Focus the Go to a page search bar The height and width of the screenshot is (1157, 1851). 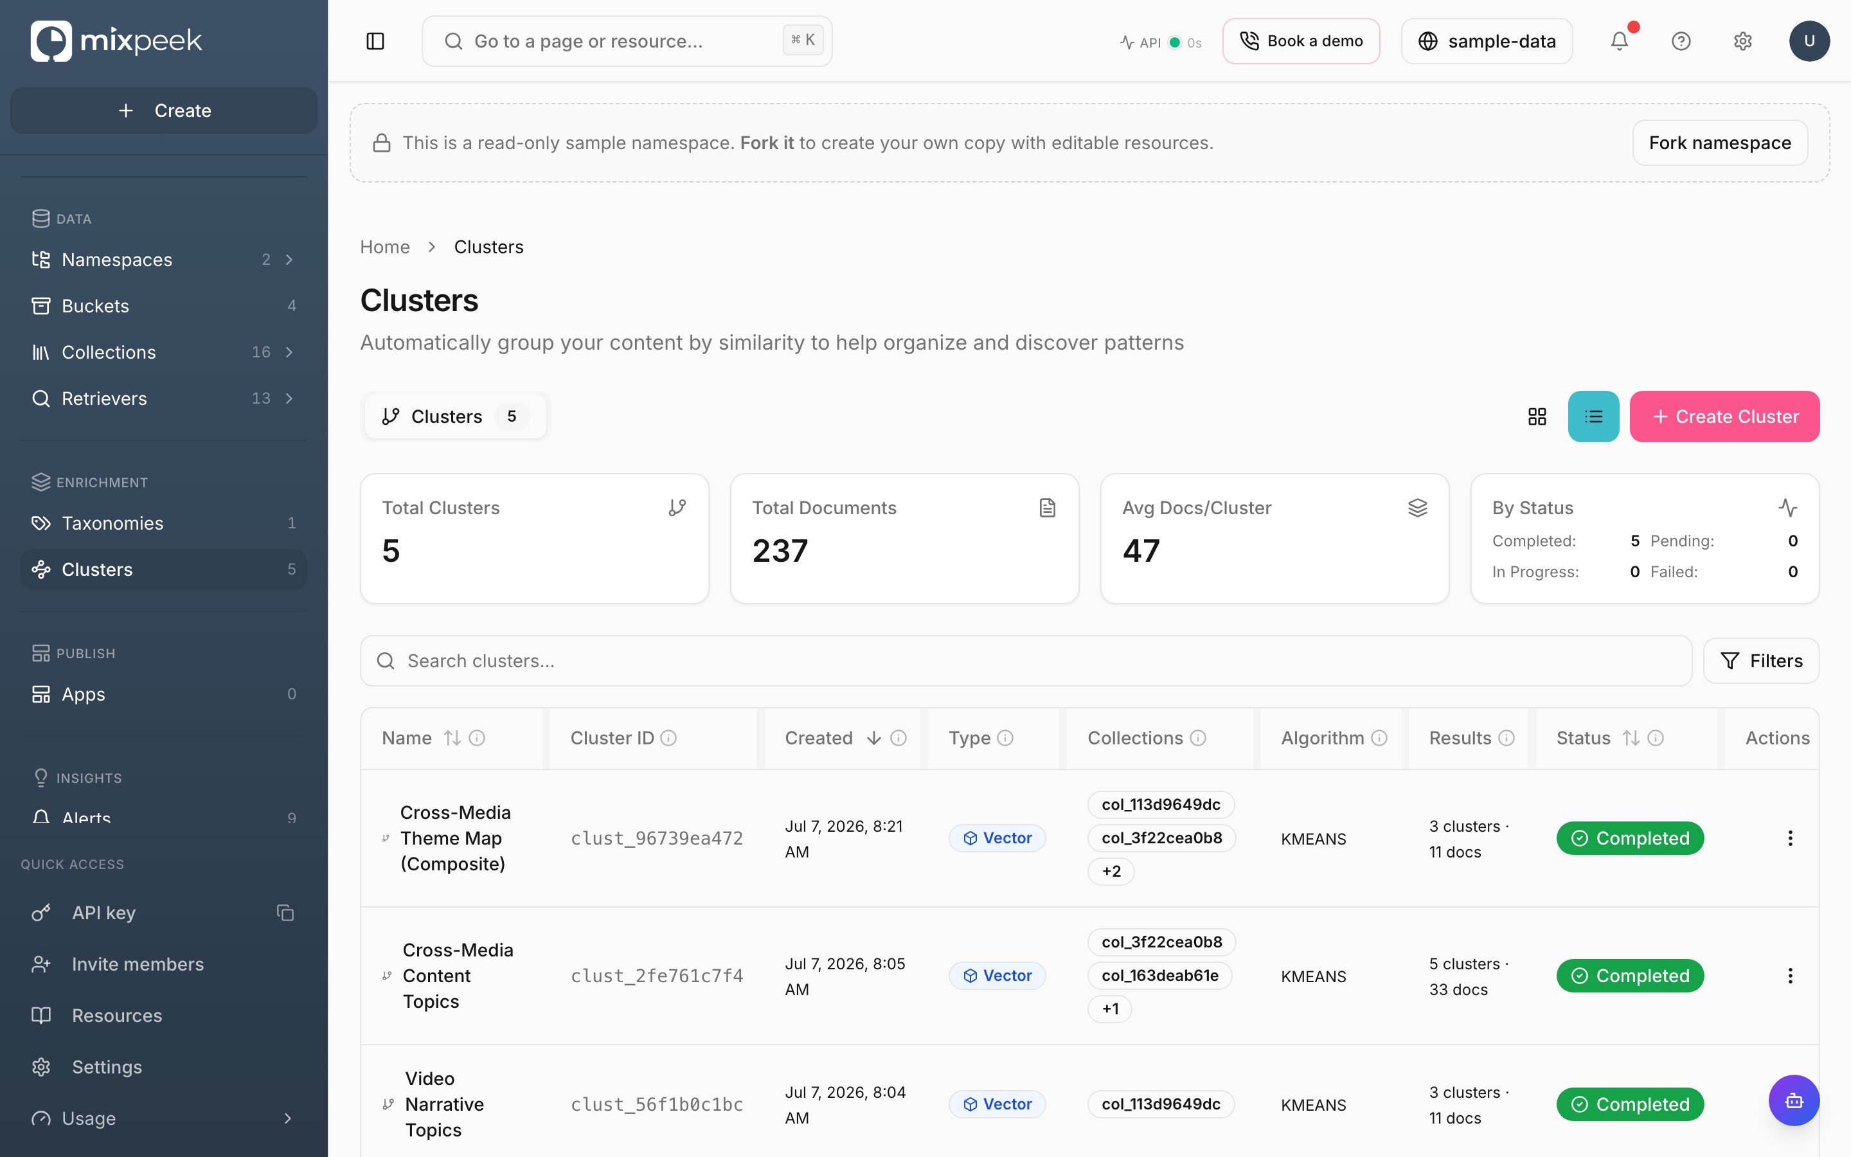click(x=627, y=41)
